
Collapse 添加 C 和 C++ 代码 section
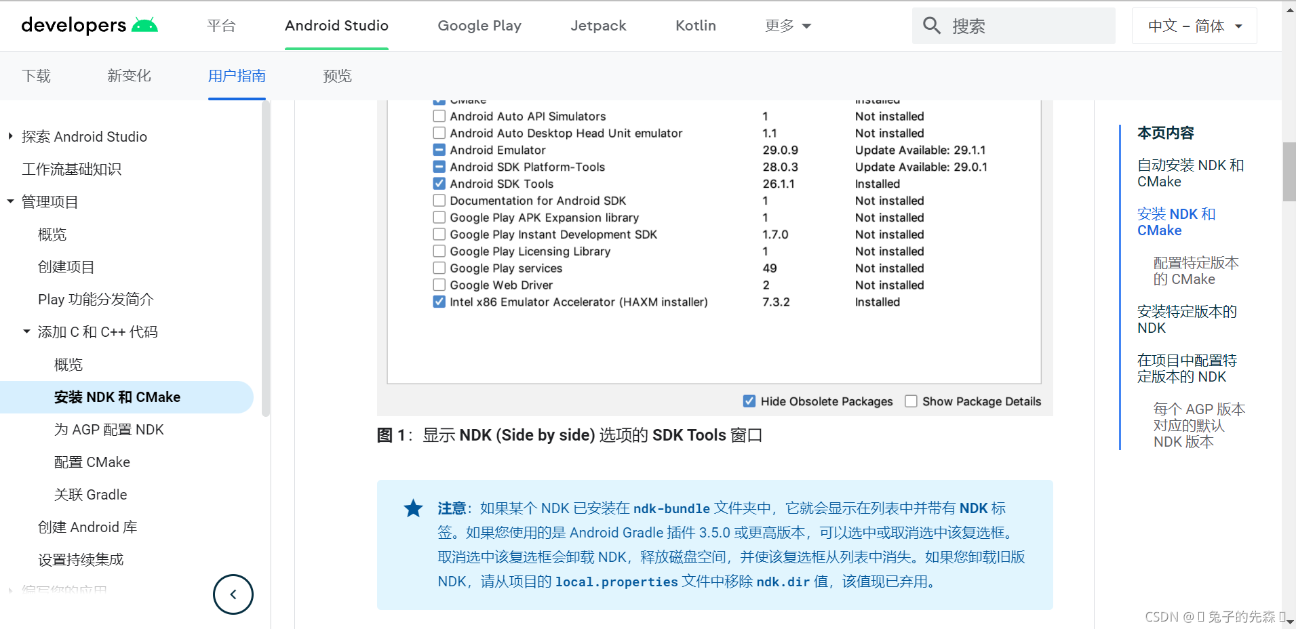(x=26, y=331)
